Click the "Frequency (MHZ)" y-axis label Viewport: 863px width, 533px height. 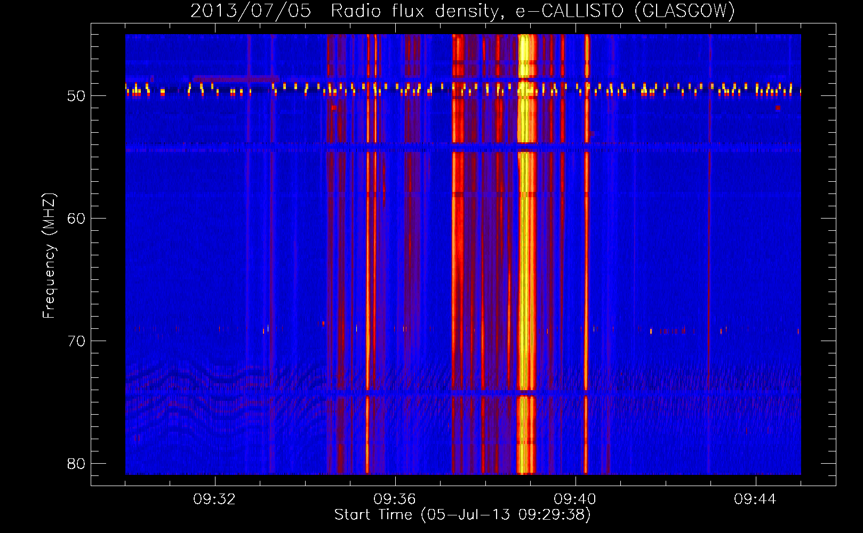pos(49,256)
